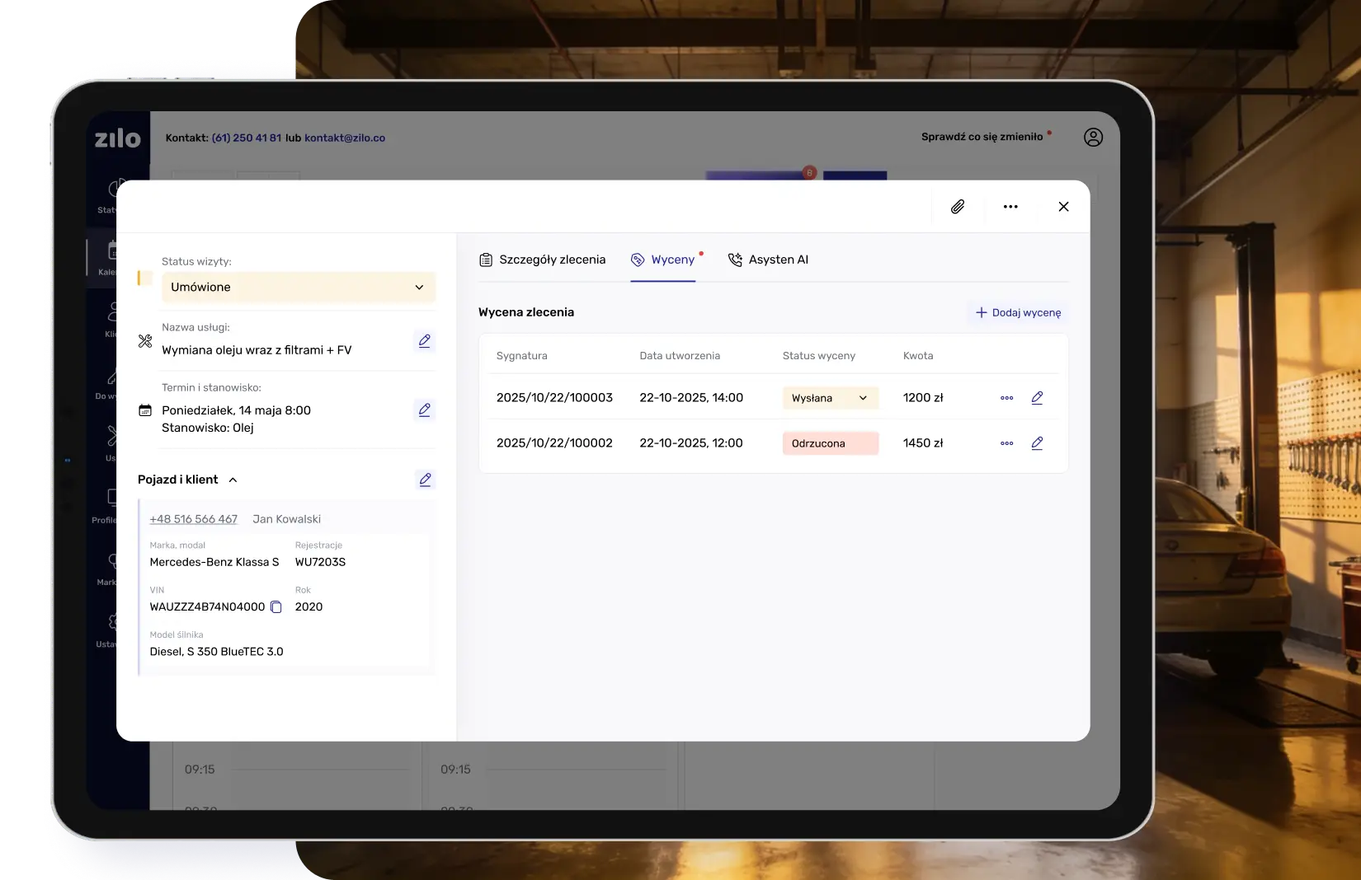The image size is (1361, 880).
Task: Click Stanowisko: Olej text
Action: point(208,428)
